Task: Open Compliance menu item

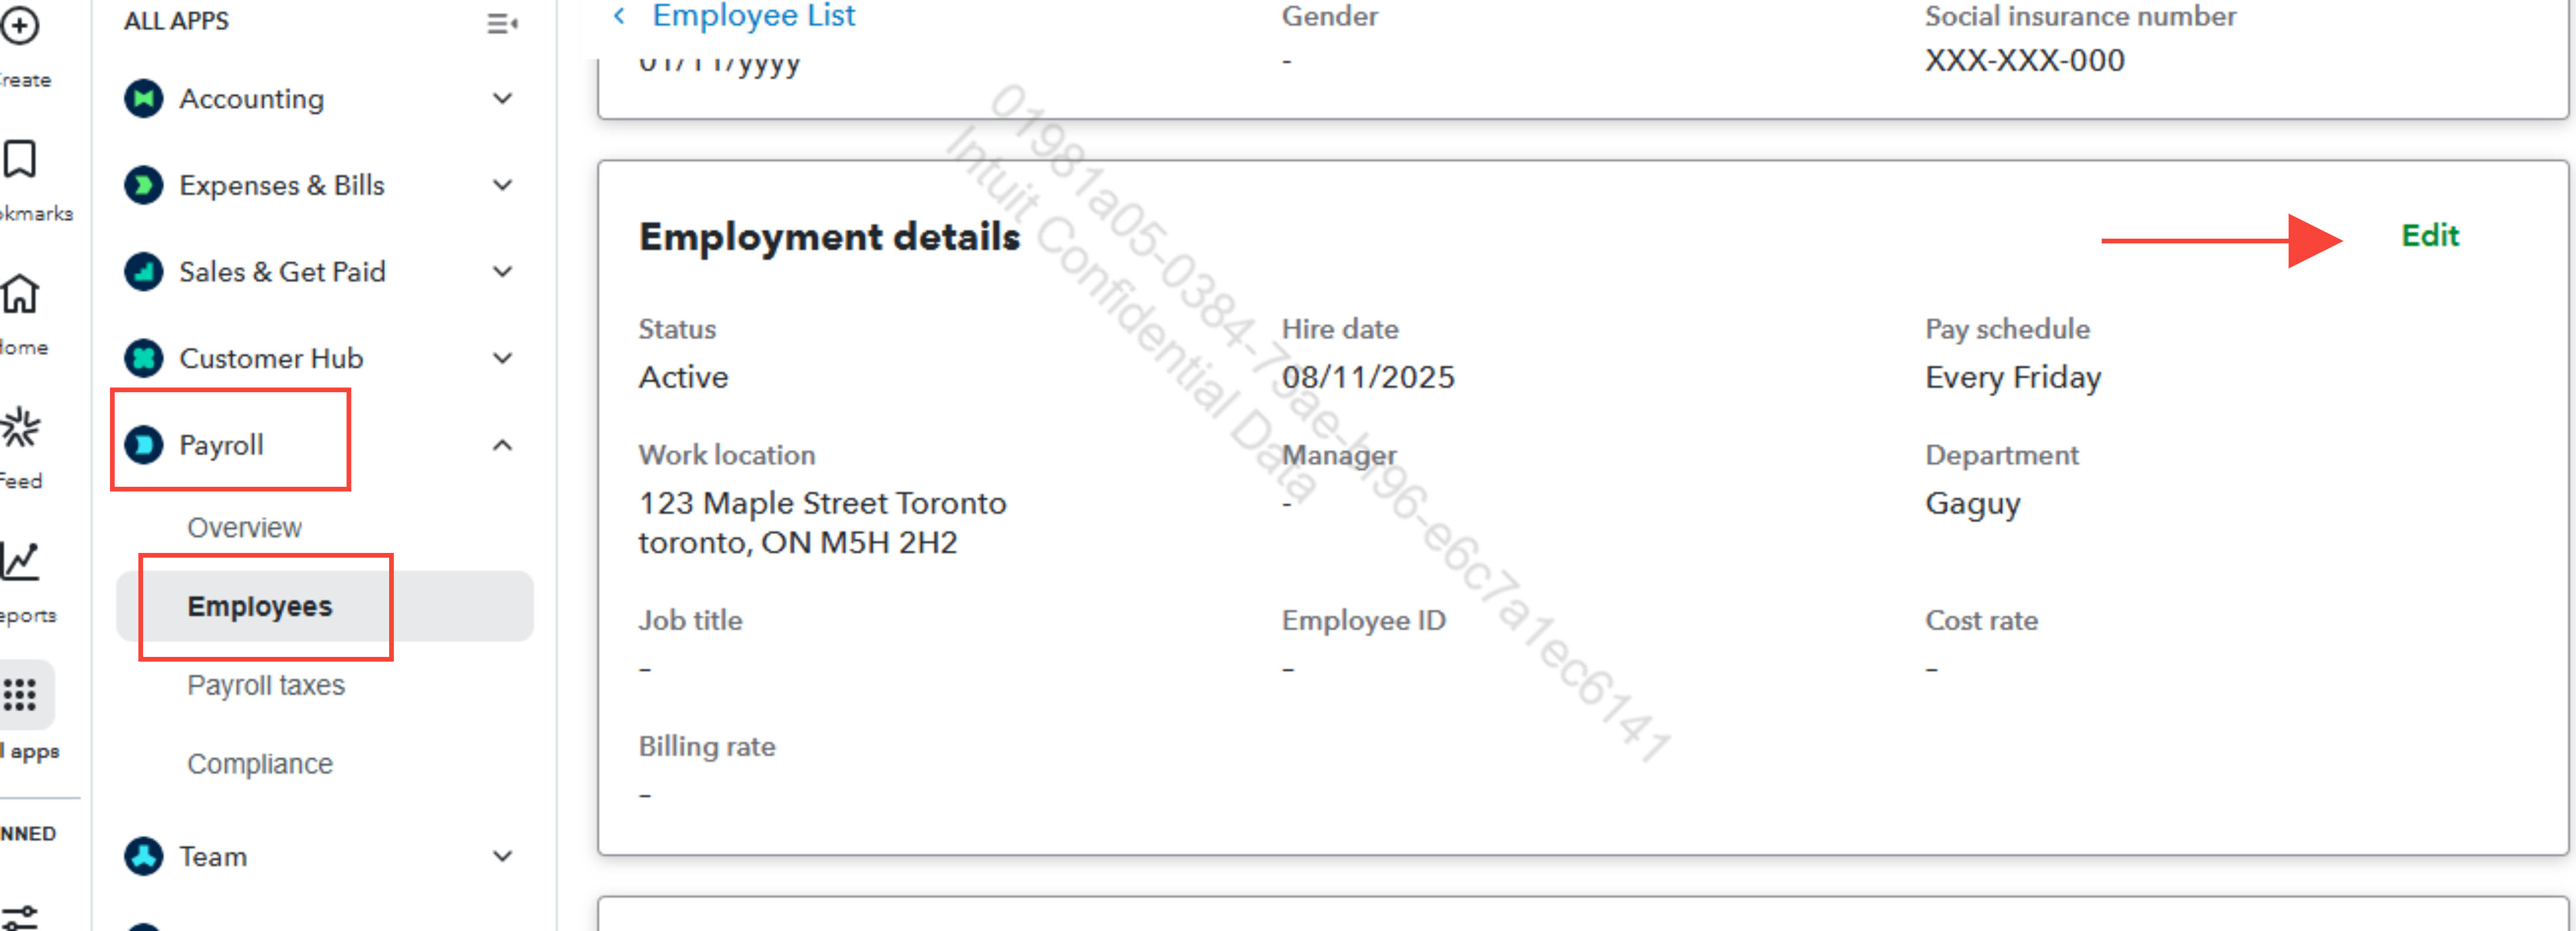Action: pyautogui.click(x=260, y=764)
